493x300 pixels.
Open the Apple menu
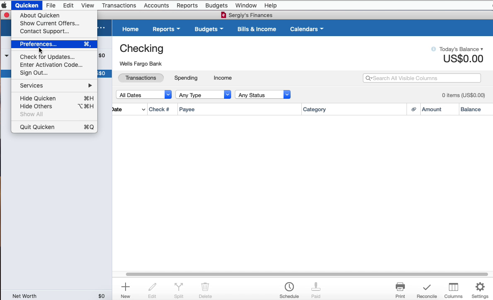pos(4,5)
